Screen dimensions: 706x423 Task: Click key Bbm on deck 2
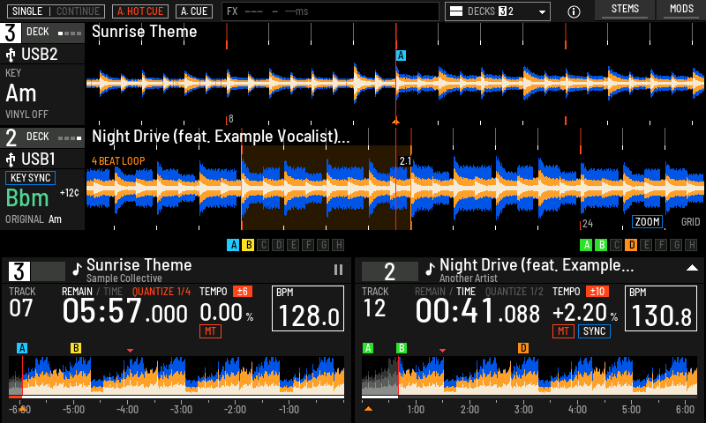pos(27,197)
